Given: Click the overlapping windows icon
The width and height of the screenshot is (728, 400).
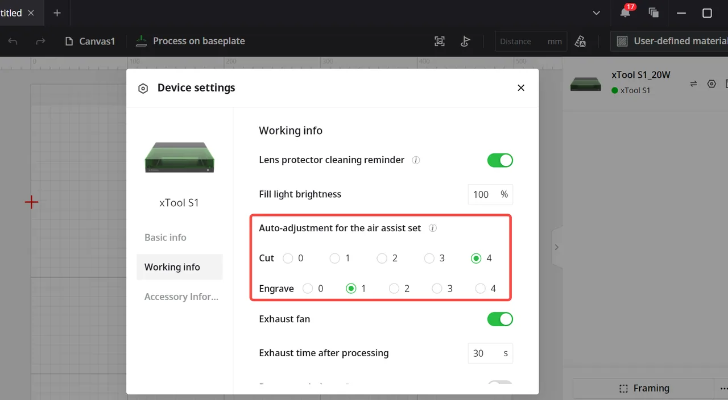Looking at the screenshot, I should 653,13.
